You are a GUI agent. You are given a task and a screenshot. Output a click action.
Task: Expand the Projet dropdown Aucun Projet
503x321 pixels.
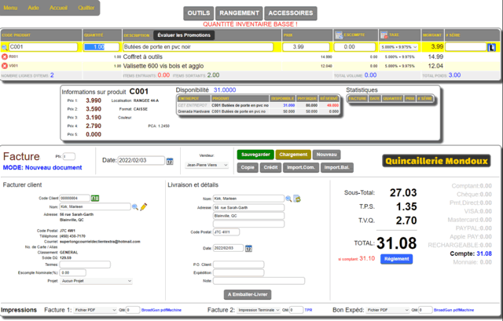pyautogui.click(x=96, y=281)
